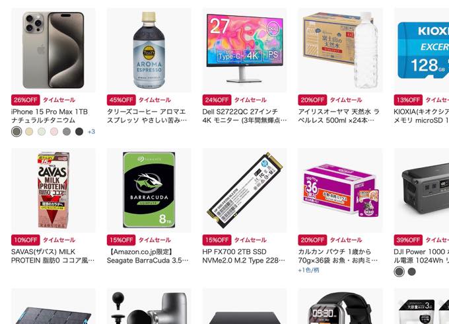Viewport: 449px width, 324px height.
Task: View the smartwatch showing 09:30 image
Action: [x=340, y=306]
